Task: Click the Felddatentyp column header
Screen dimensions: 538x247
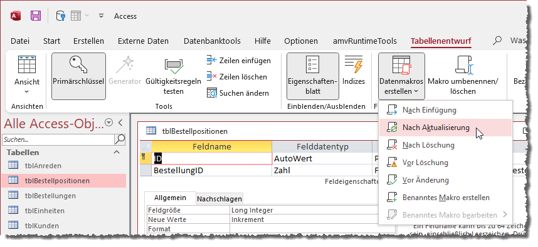Action: (322, 146)
